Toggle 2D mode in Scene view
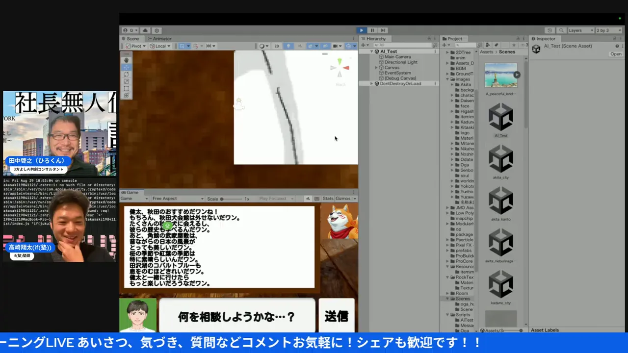This screenshot has width=628, height=353. 277,46
